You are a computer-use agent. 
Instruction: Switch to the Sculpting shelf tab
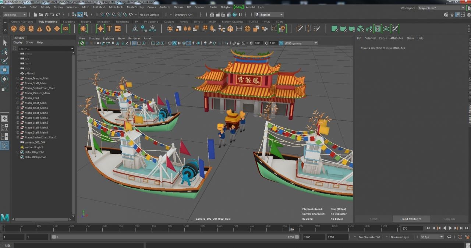(x=69, y=22)
